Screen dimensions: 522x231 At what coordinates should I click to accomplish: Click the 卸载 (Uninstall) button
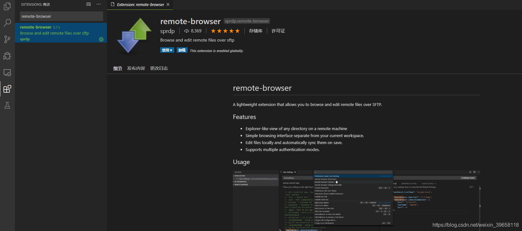pos(182,50)
